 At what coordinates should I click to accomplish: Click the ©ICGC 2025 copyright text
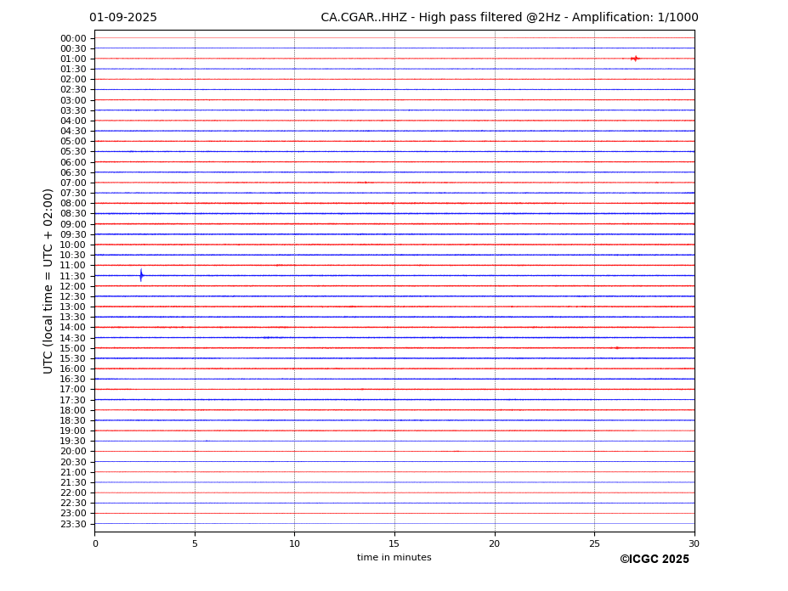tap(655, 560)
